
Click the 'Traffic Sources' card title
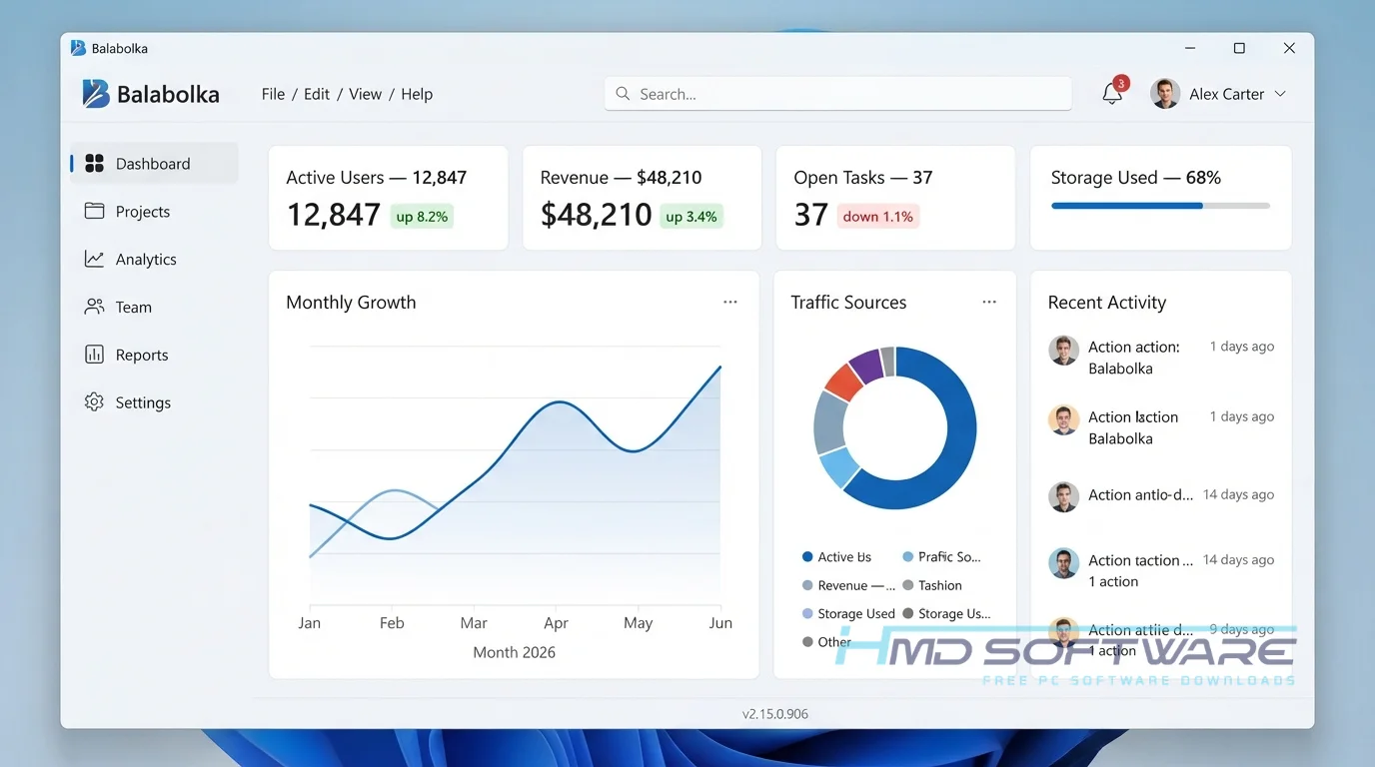(x=848, y=303)
